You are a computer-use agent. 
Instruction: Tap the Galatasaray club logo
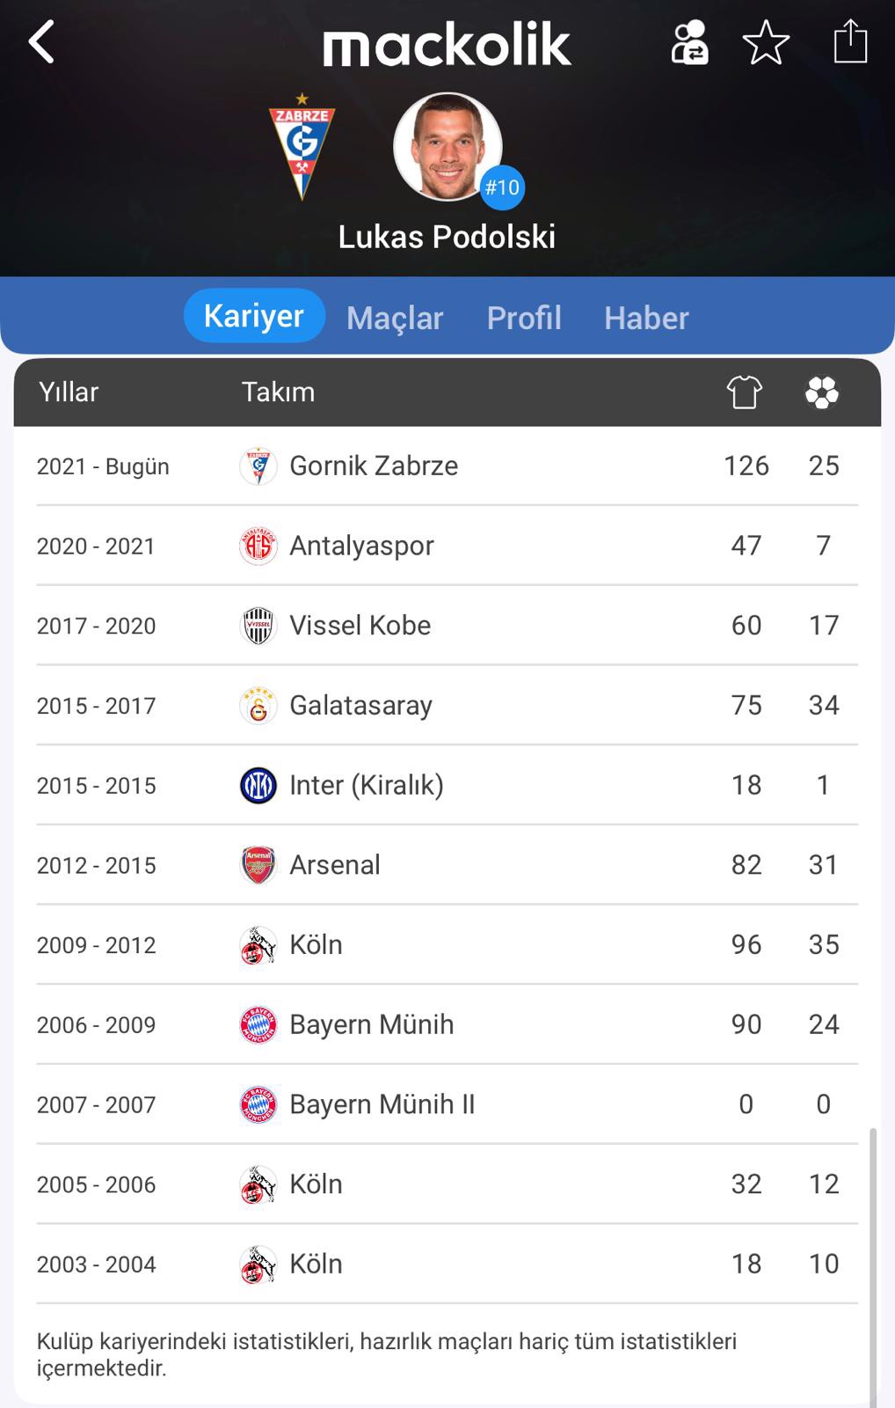tap(258, 706)
